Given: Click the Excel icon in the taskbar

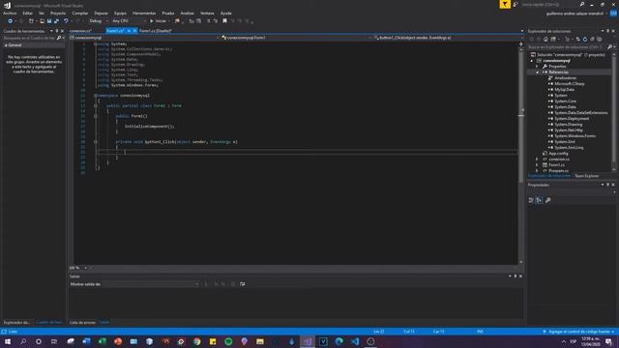Looking at the screenshot, I should (103, 341).
